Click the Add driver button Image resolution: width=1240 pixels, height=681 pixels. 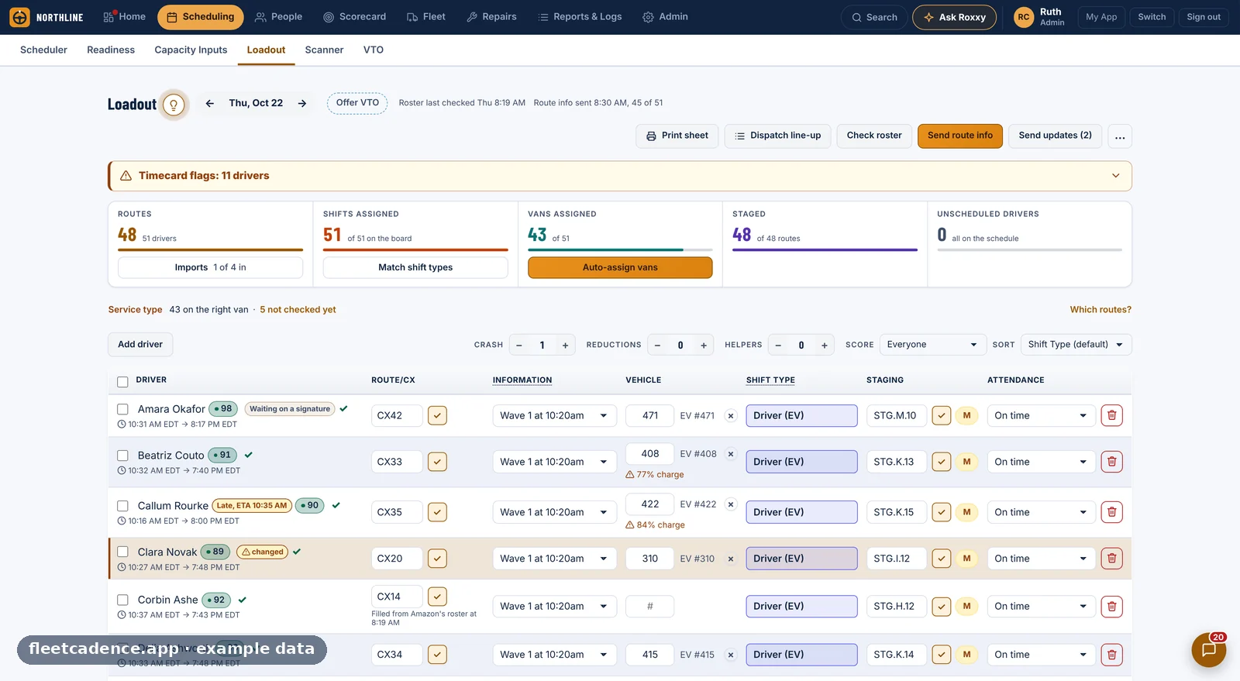140,345
